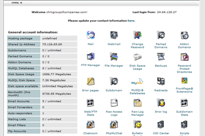Screen dimensions: 205x136
Task: Open the FTP Manager
Action: 91,57
